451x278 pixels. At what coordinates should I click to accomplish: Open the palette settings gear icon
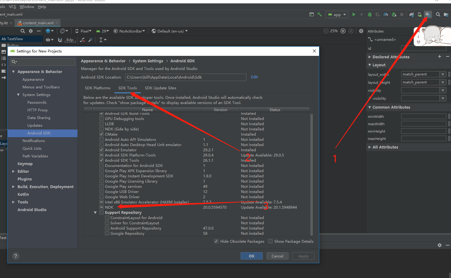coord(31,31)
